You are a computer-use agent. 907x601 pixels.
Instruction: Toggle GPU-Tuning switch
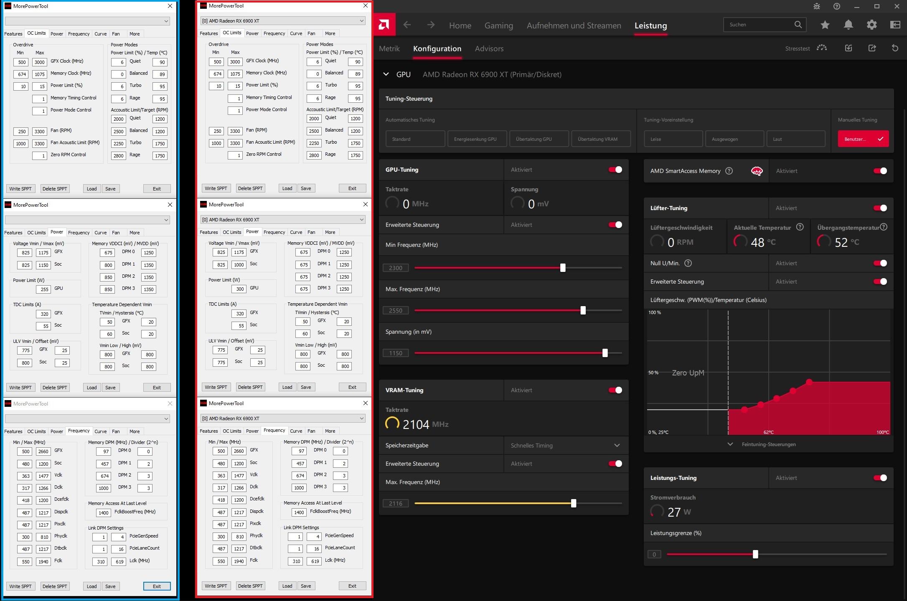point(615,170)
